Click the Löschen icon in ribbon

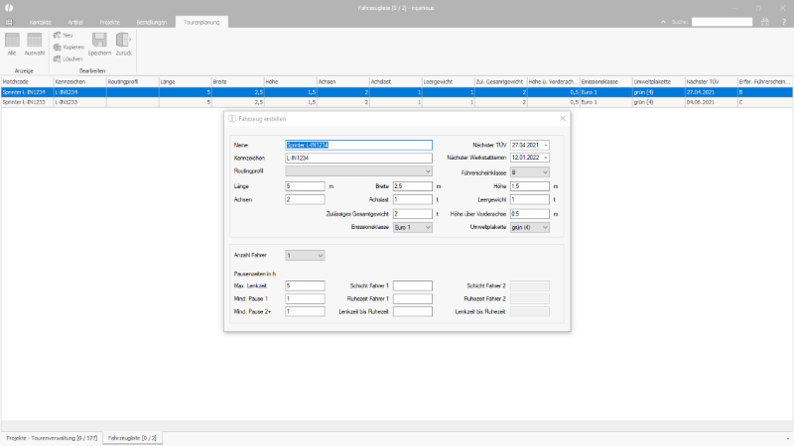58,58
